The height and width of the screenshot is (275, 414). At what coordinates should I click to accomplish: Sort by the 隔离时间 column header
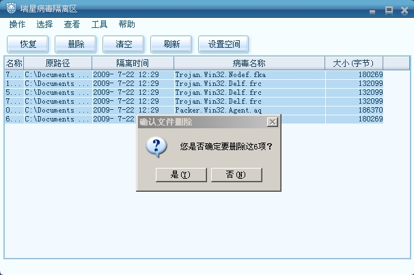pos(133,63)
